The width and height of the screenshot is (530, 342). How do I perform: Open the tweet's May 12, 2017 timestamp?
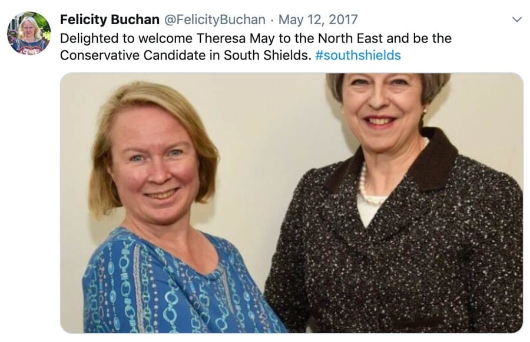318,19
